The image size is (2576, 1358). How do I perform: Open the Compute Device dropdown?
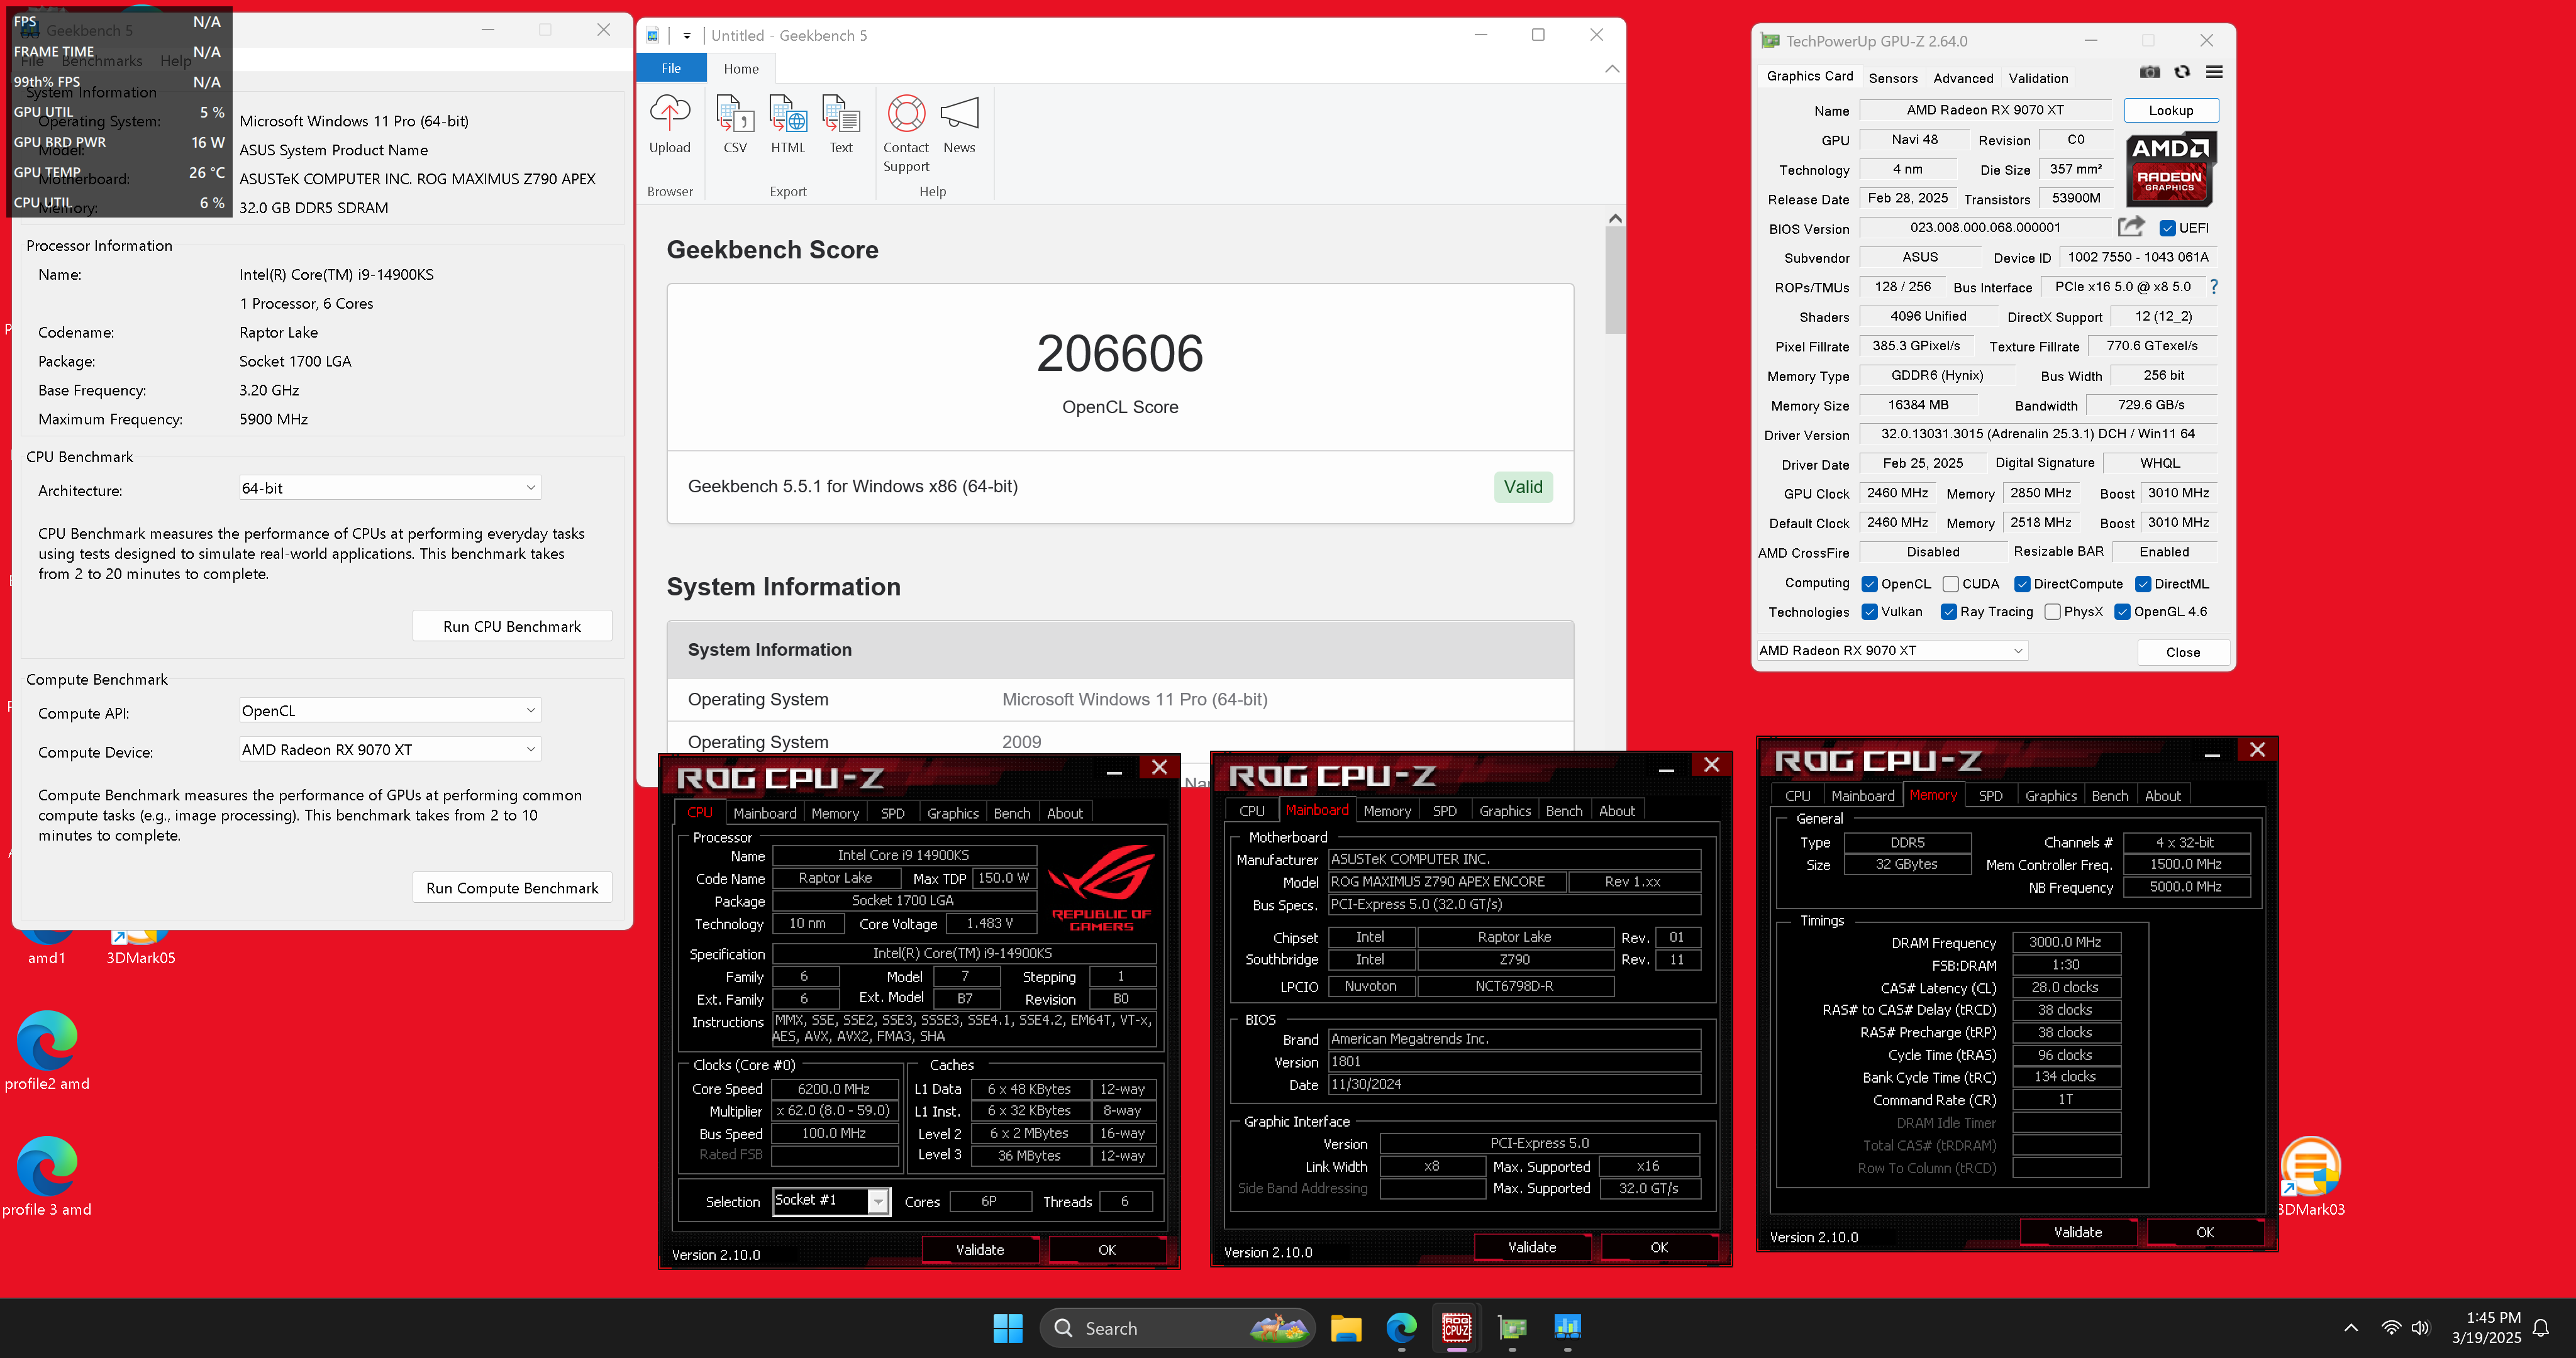[x=390, y=750]
